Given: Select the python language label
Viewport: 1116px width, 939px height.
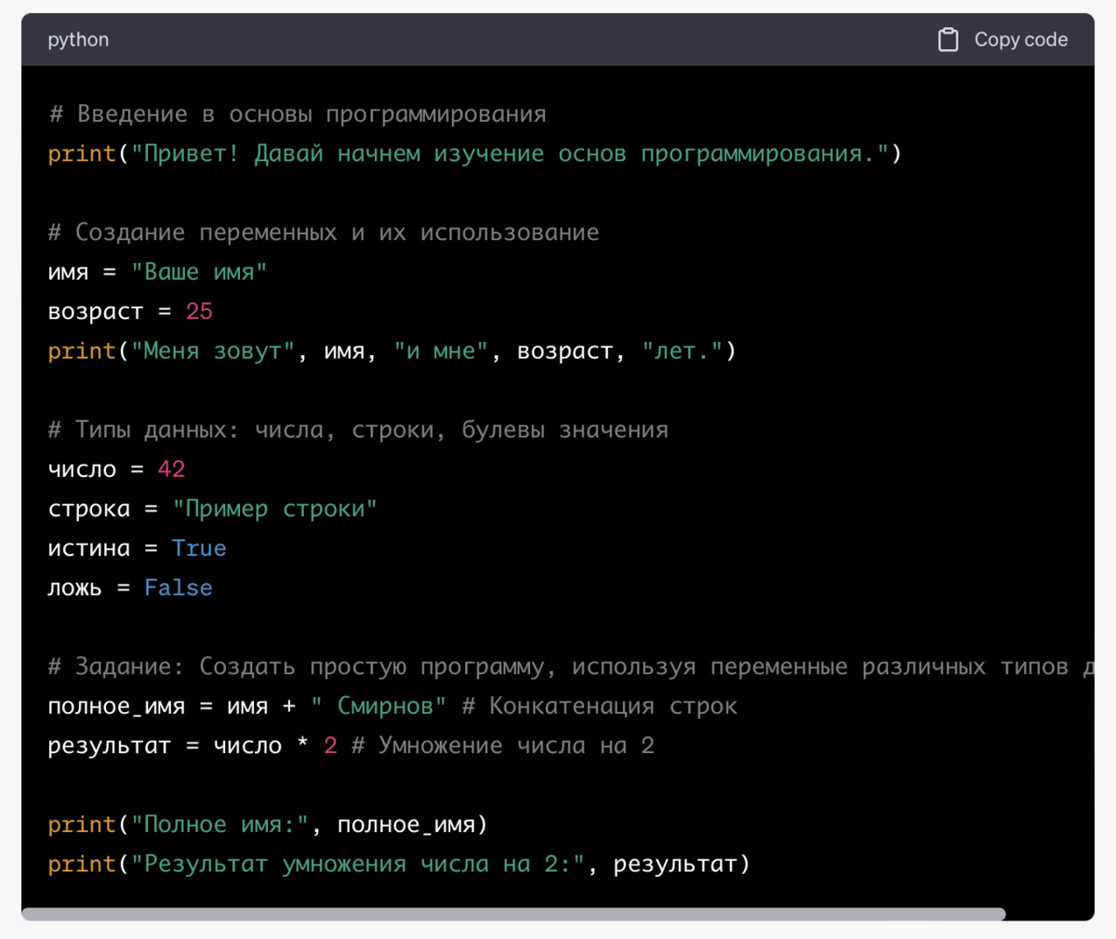Looking at the screenshot, I should [78, 39].
